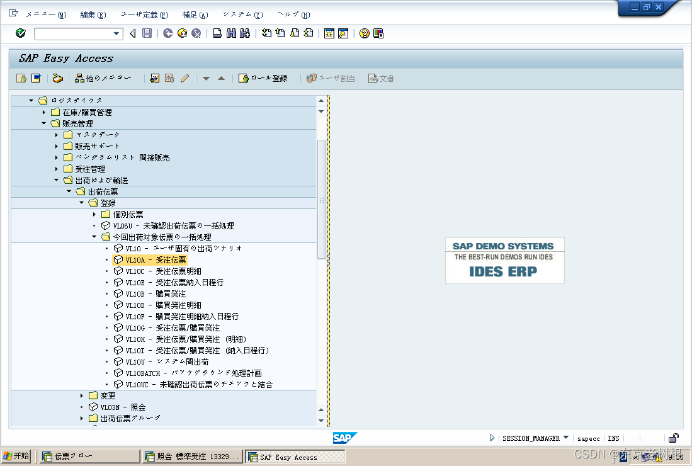
Task: Switch to 照会 標準受注 taskbar window
Action: [x=193, y=457]
